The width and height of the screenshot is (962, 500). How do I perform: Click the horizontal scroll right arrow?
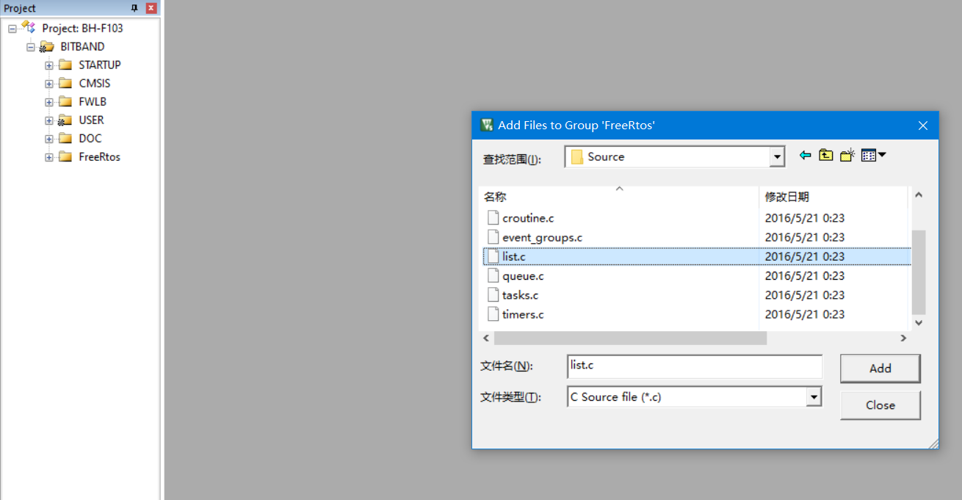pyautogui.click(x=903, y=338)
